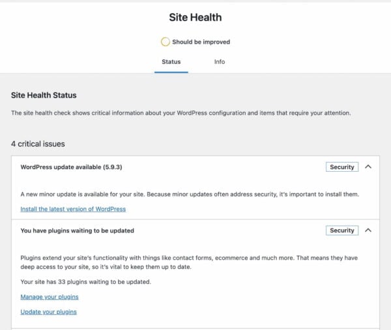
Task: Toggle the 'WordPress update available (5.9.3)' heading
Action: point(72,167)
